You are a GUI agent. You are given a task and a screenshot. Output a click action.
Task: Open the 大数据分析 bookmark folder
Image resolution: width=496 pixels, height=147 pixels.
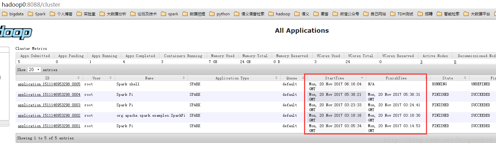pyautogui.click(x=113, y=14)
